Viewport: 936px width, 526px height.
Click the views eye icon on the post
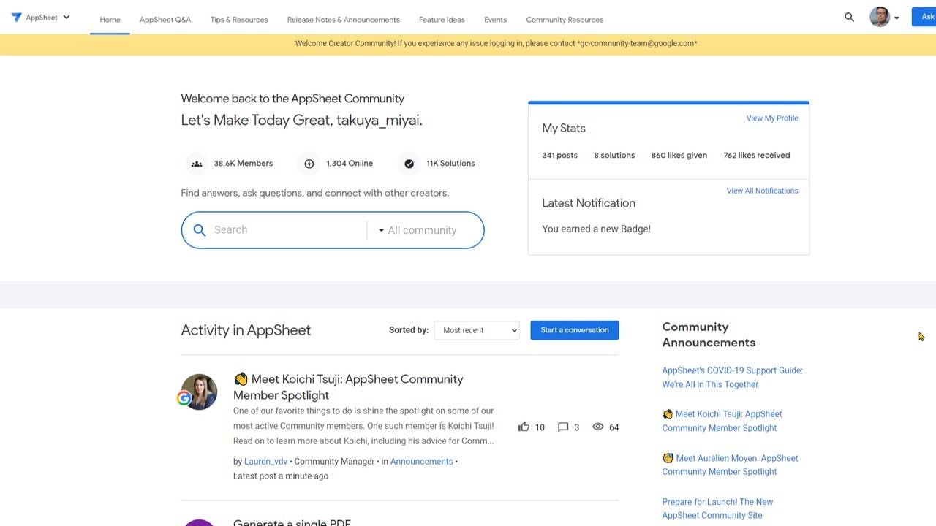click(597, 427)
